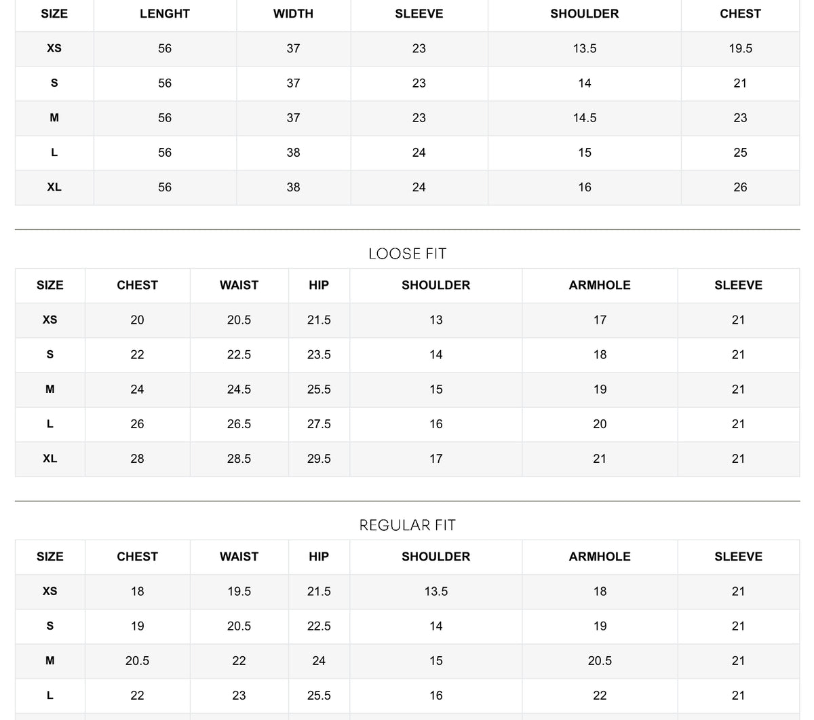Click the ARMHOLE header in the Loose Fit table

[x=600, y=285]
